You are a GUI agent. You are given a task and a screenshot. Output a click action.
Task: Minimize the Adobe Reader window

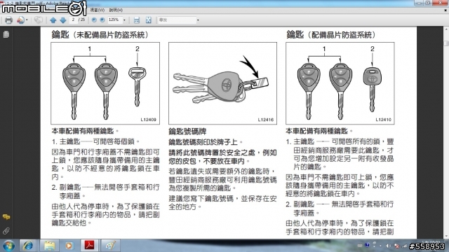(419, 3)
